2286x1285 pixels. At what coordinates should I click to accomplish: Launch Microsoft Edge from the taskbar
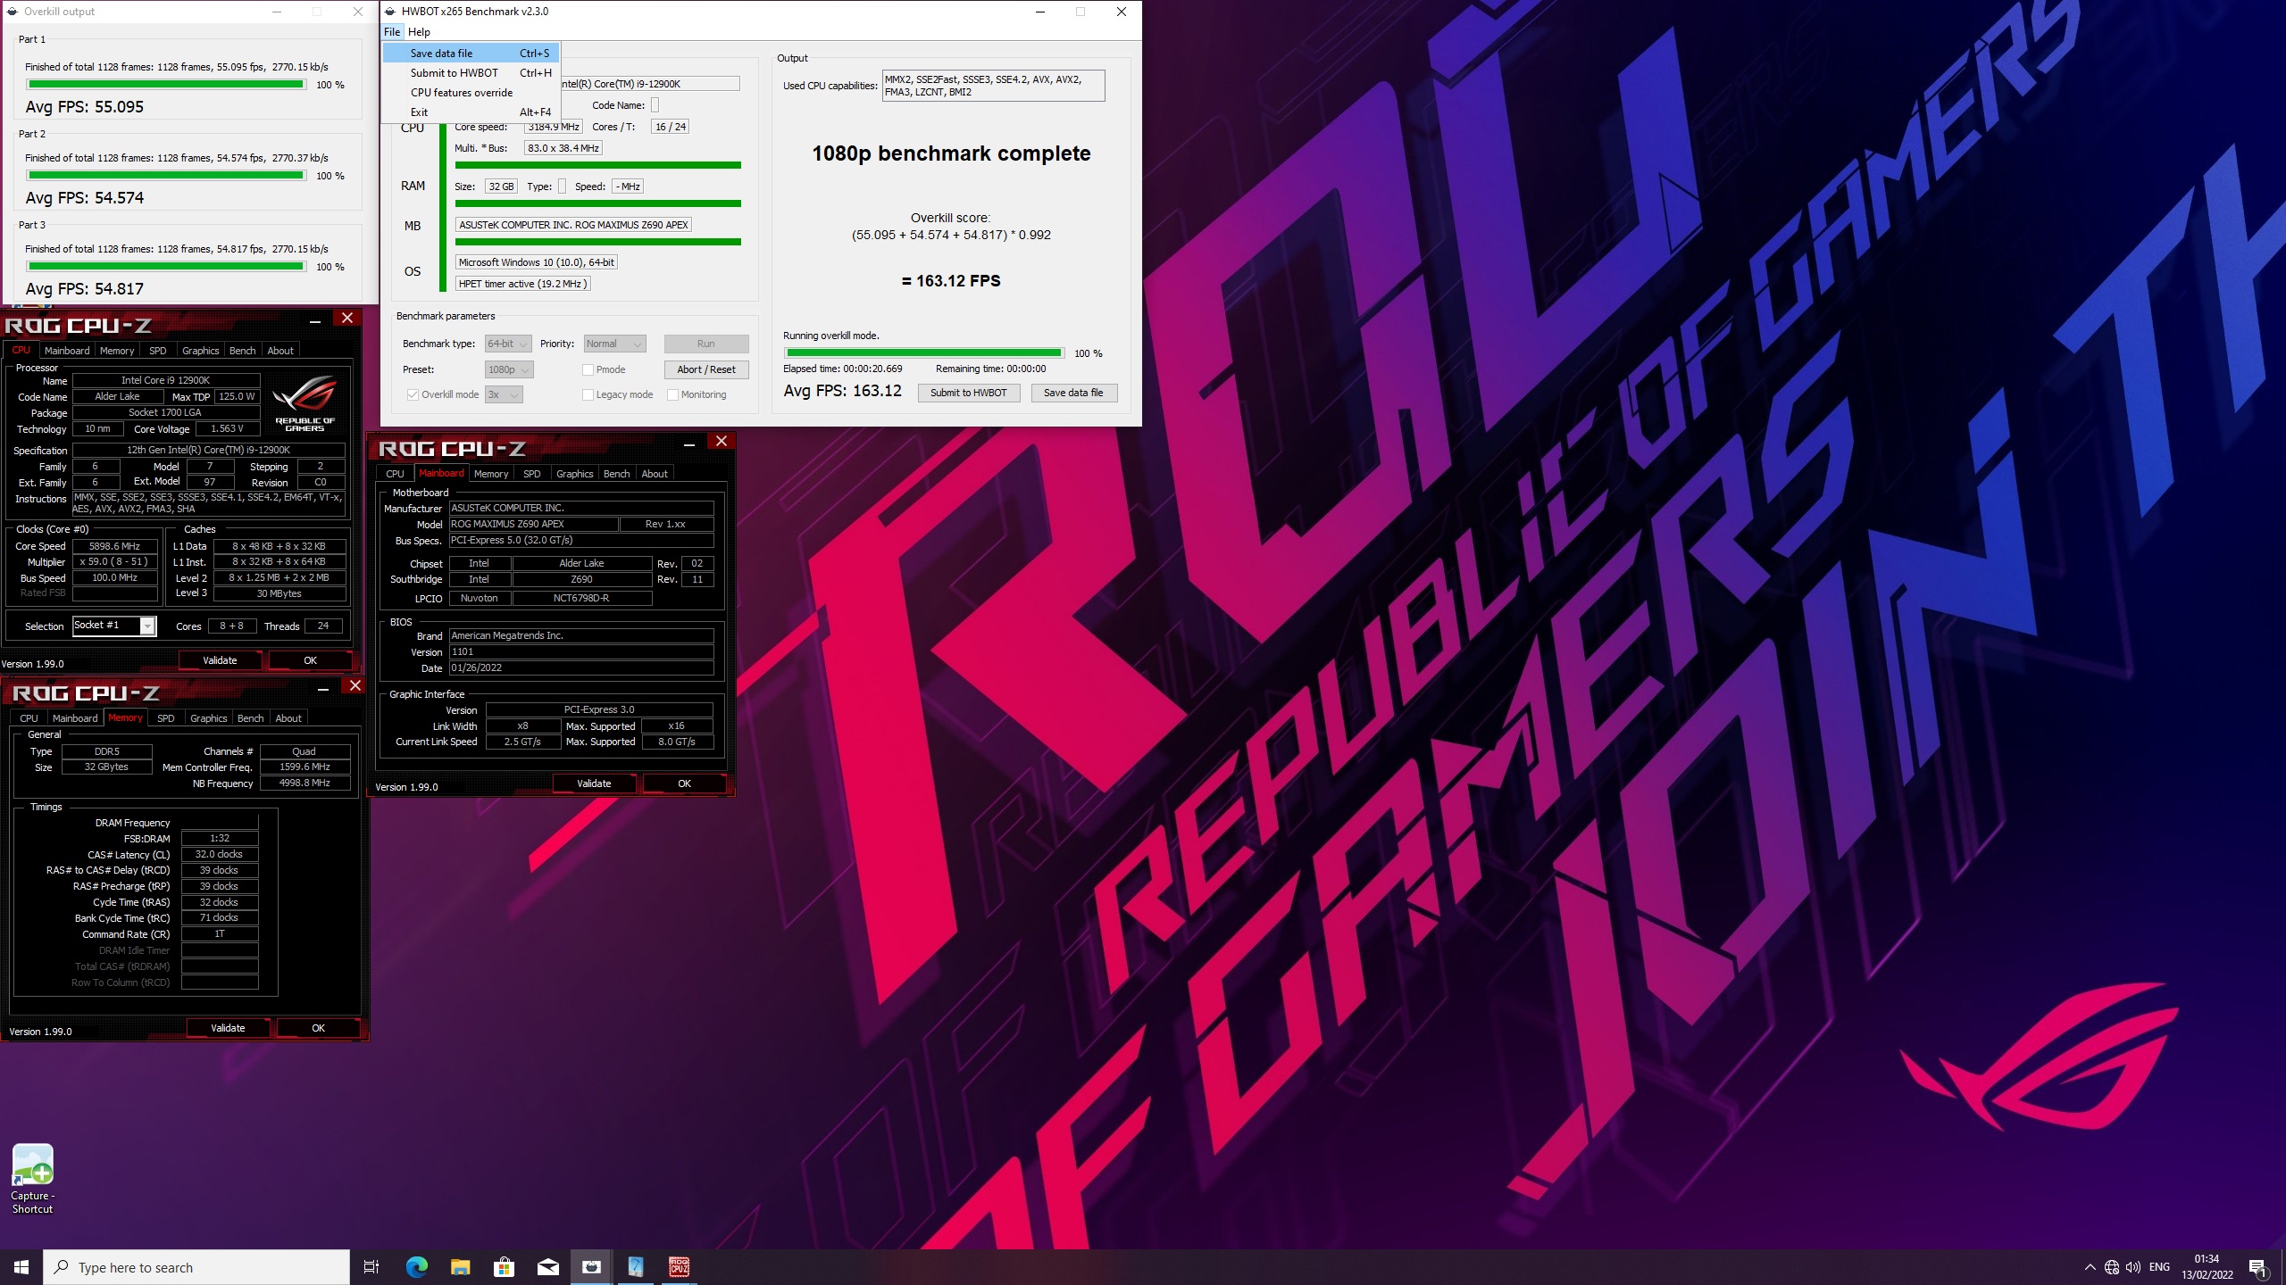tap(416, 1267)
